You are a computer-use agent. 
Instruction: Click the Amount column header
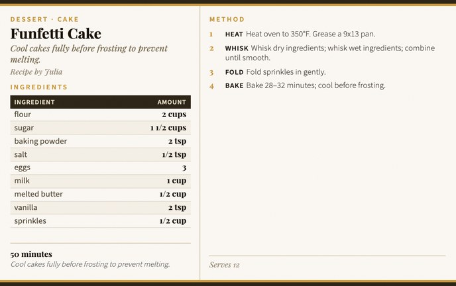point(172,102)
